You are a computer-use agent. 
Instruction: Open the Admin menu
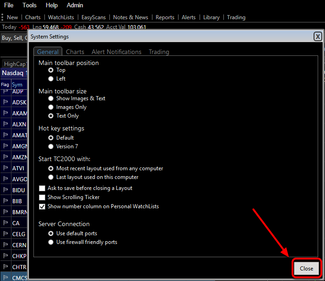(x=75, y=5)
